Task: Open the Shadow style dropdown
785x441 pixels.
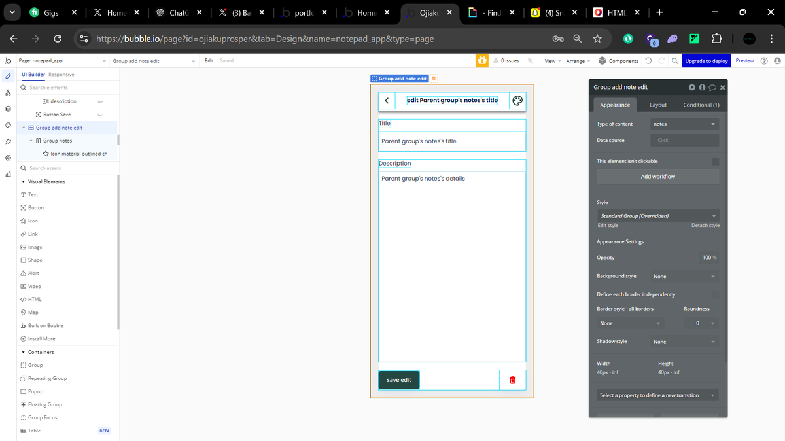Action: (684, 342)
